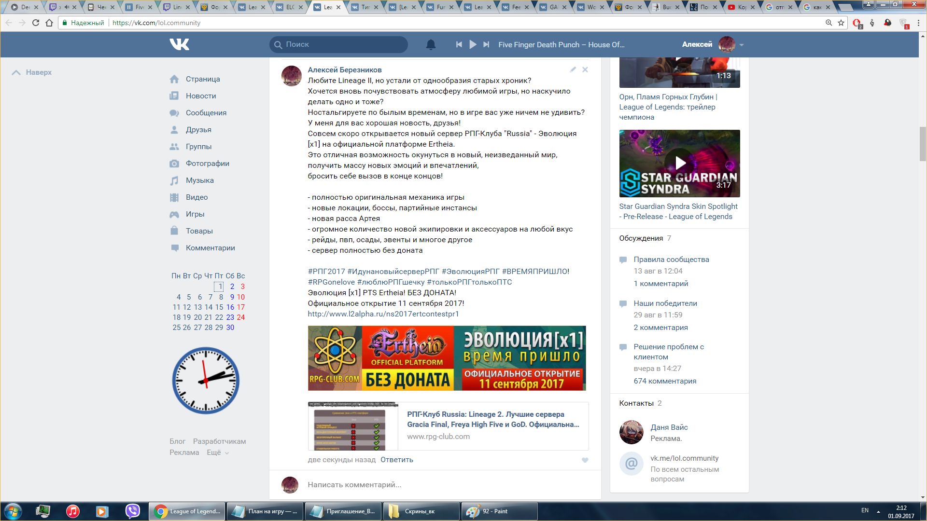This screenshot has height=521, width=927.
Task: Open Фотографии in the left sidebar
Action: point(208,164)
